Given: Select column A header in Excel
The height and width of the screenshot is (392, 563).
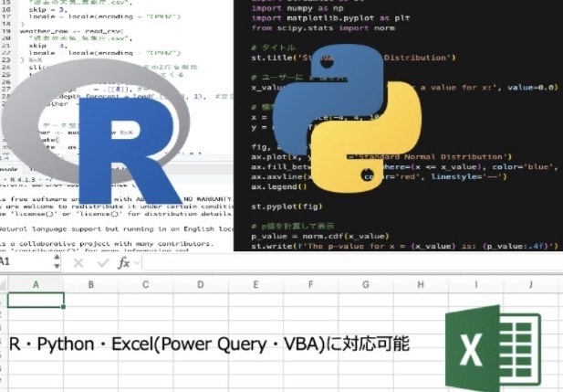Looking at the screenshot, I should pos(36,284).
